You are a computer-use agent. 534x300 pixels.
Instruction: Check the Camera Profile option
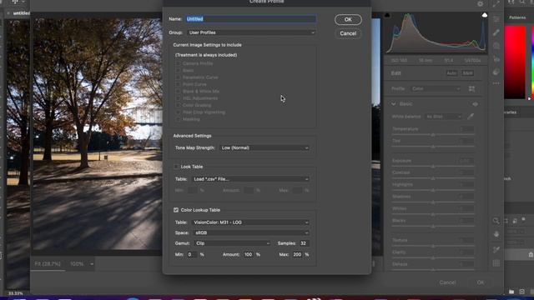(178, 63)
